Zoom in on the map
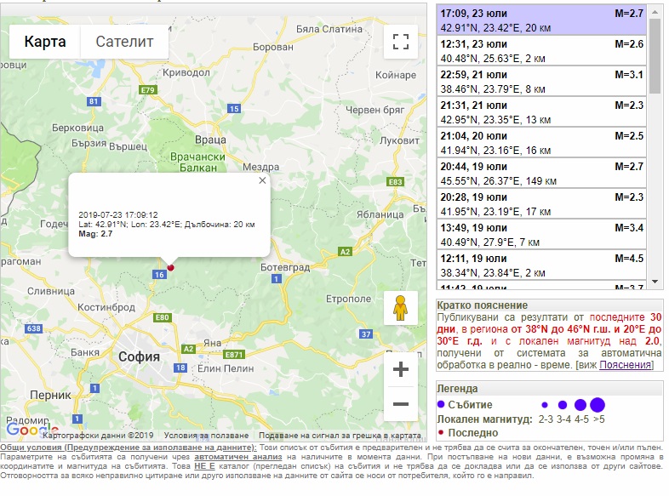Screen dimensions: 669x496 click(401, 369)
